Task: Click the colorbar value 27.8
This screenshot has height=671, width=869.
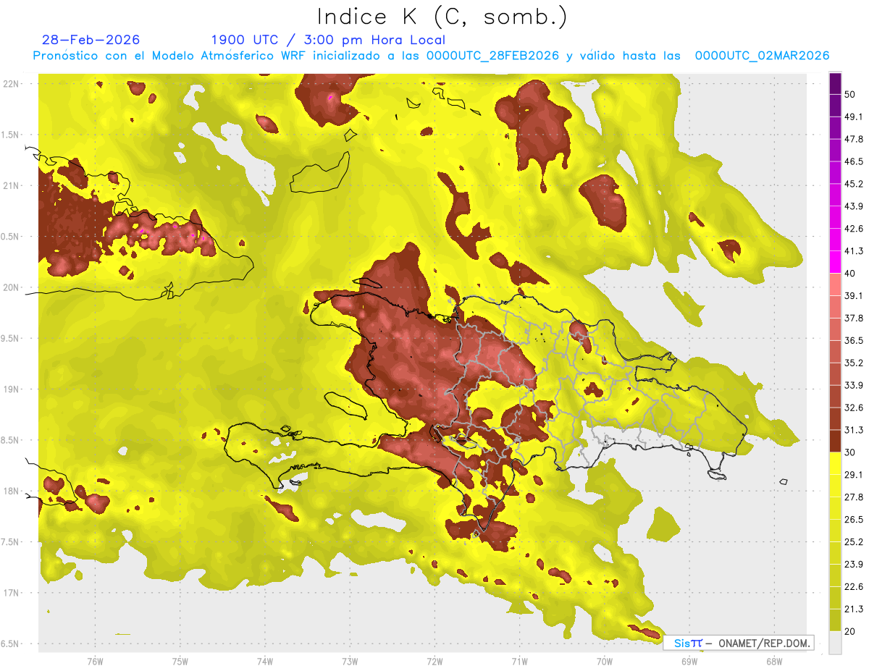Action: (x=855, y=497)
